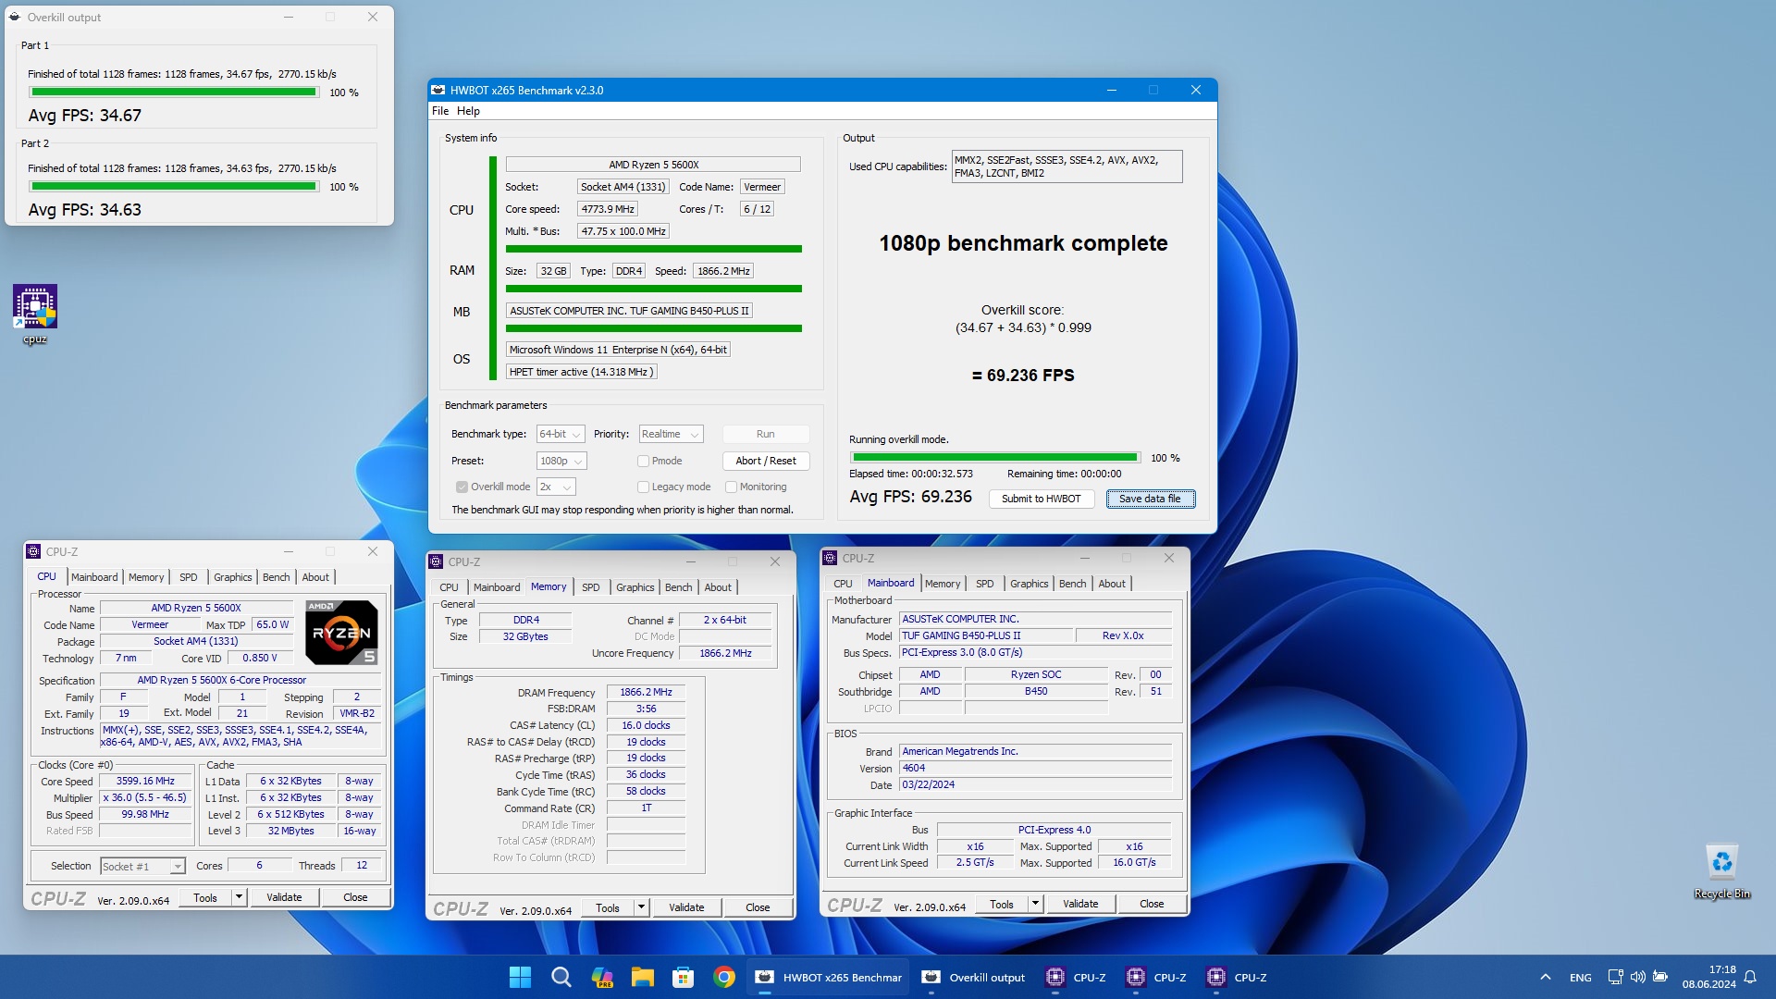Open the File menu in HWBOT

pyautogui.click(x=440, y=111)
